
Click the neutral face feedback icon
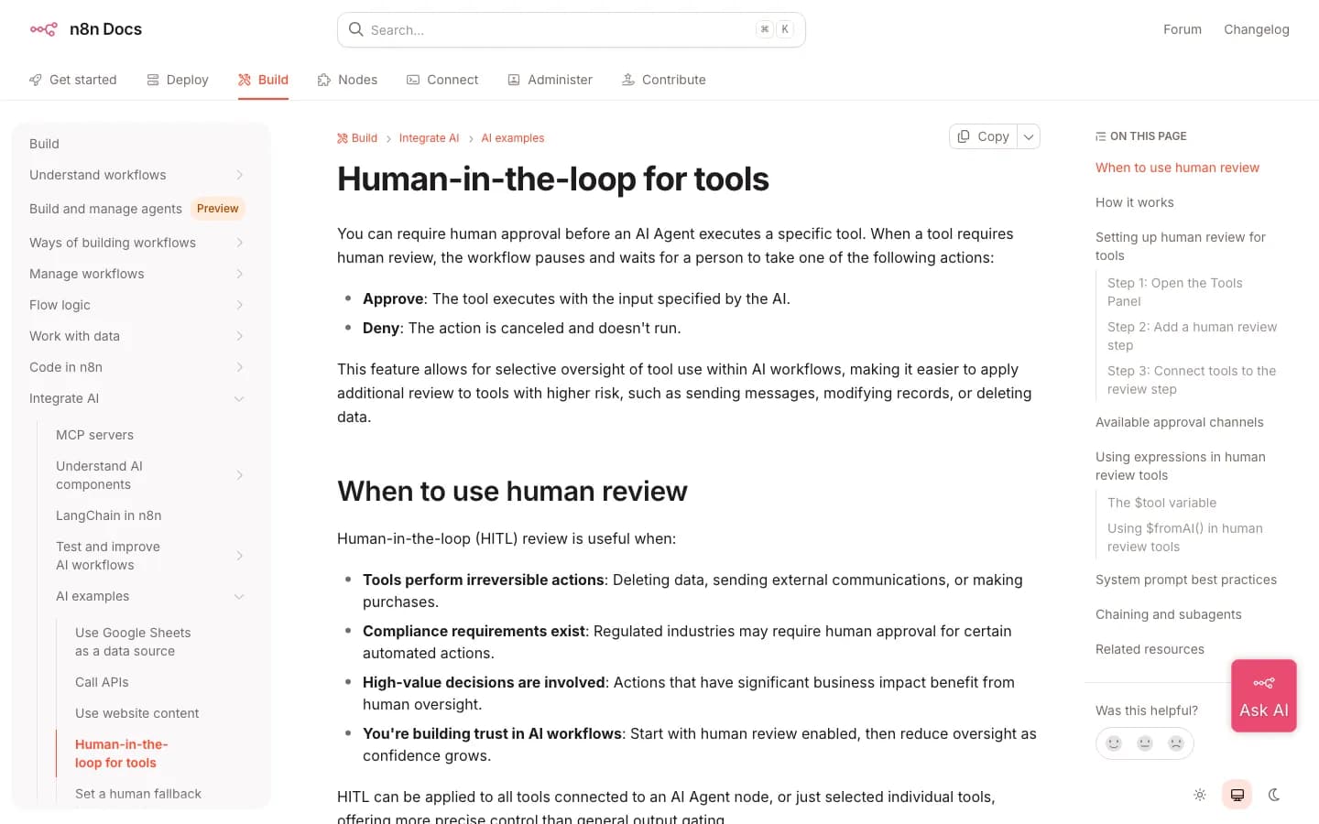pos(1145,743)
